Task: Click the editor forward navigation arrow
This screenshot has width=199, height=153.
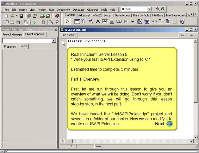Action: click(x=191, y=35)
